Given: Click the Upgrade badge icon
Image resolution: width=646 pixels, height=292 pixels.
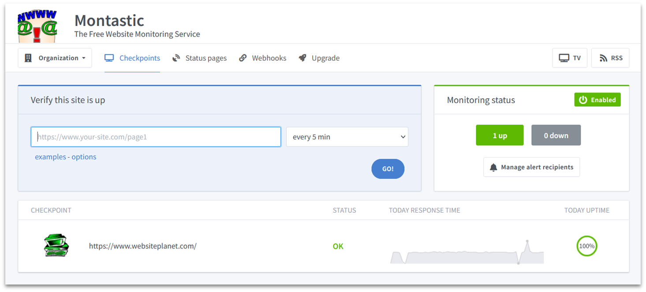Looking at the screenshot, I should [302, 58].
